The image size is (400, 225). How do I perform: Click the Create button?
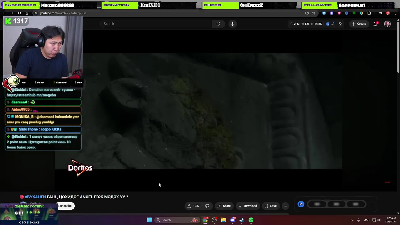point(358,24)
